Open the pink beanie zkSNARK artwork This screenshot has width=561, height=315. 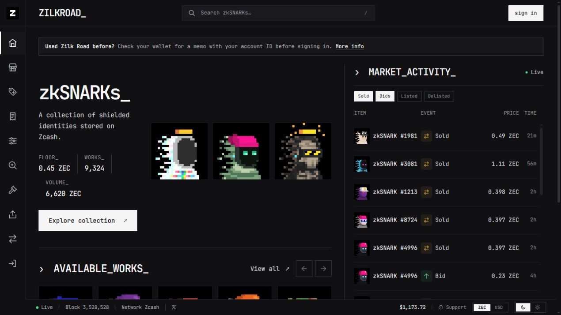[241, 151]
